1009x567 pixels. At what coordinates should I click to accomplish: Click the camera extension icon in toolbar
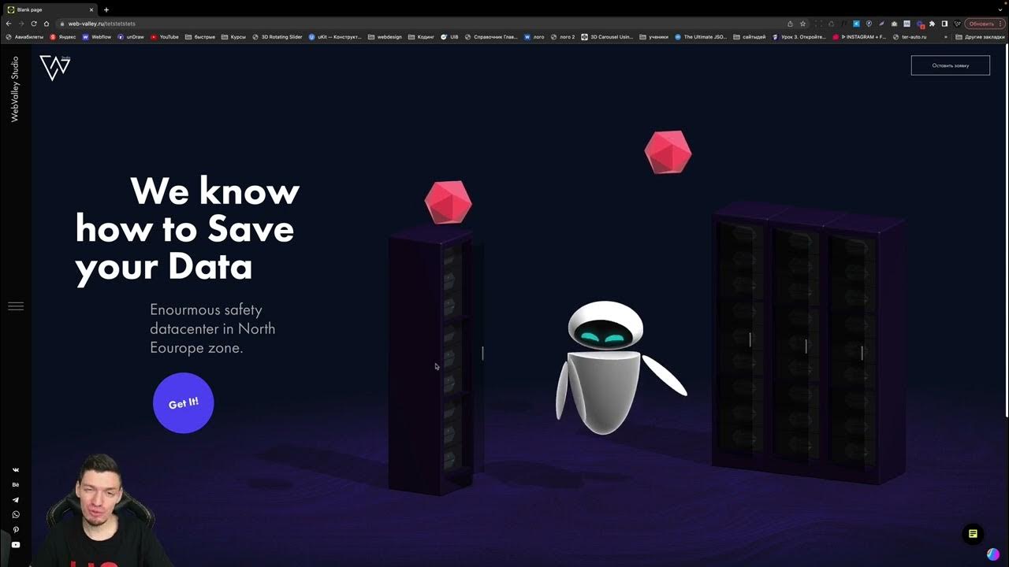(894, 24)
